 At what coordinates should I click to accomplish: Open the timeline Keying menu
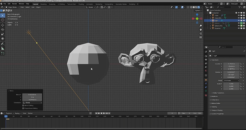[x=18, y=113]
